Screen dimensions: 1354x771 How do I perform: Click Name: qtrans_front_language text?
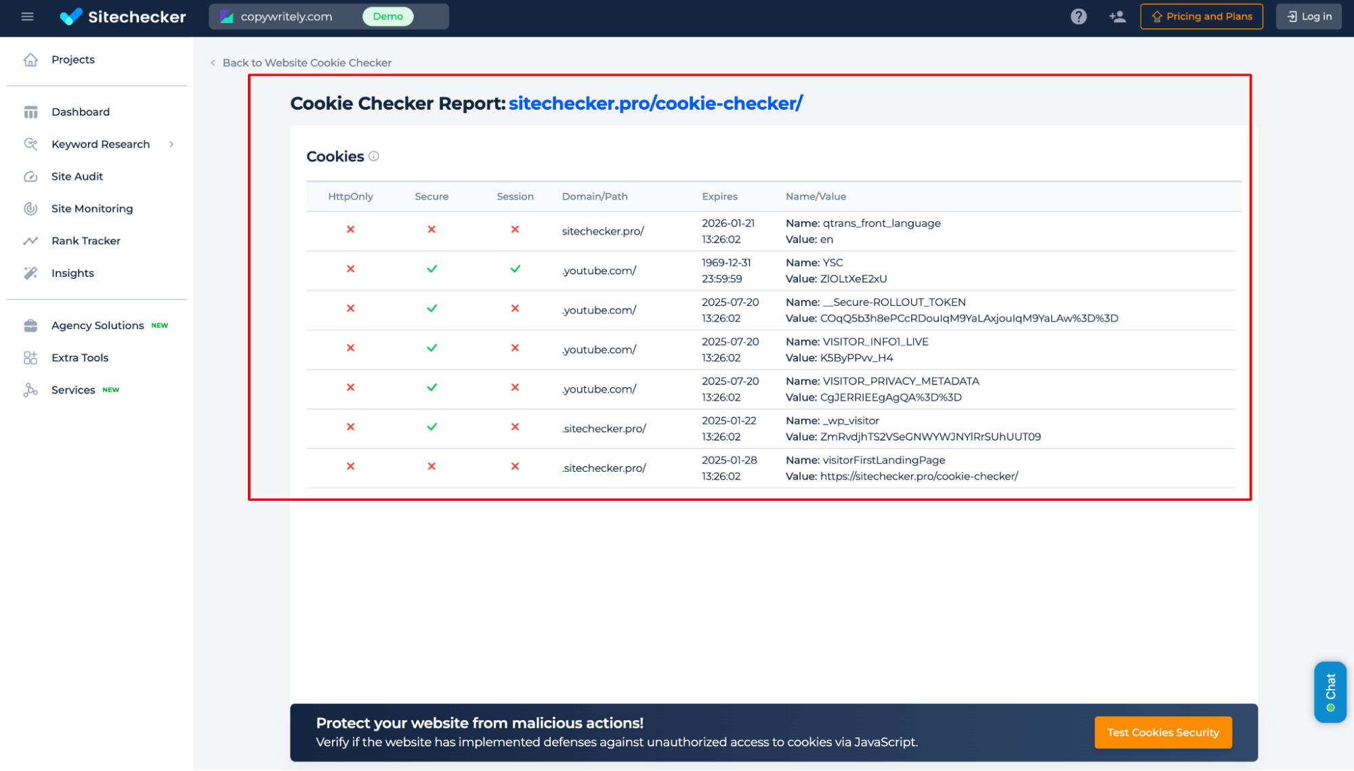click(x=863, y=223)
